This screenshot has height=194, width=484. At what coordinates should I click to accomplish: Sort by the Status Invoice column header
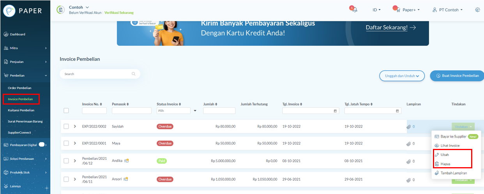[169, 104]
